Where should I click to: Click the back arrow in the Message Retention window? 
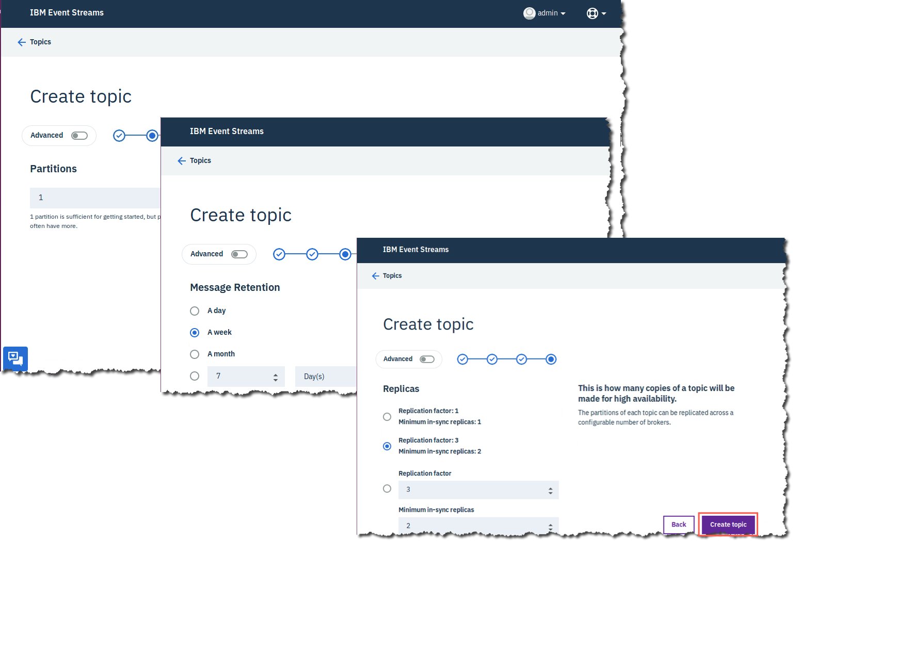(x=182, y=161)
